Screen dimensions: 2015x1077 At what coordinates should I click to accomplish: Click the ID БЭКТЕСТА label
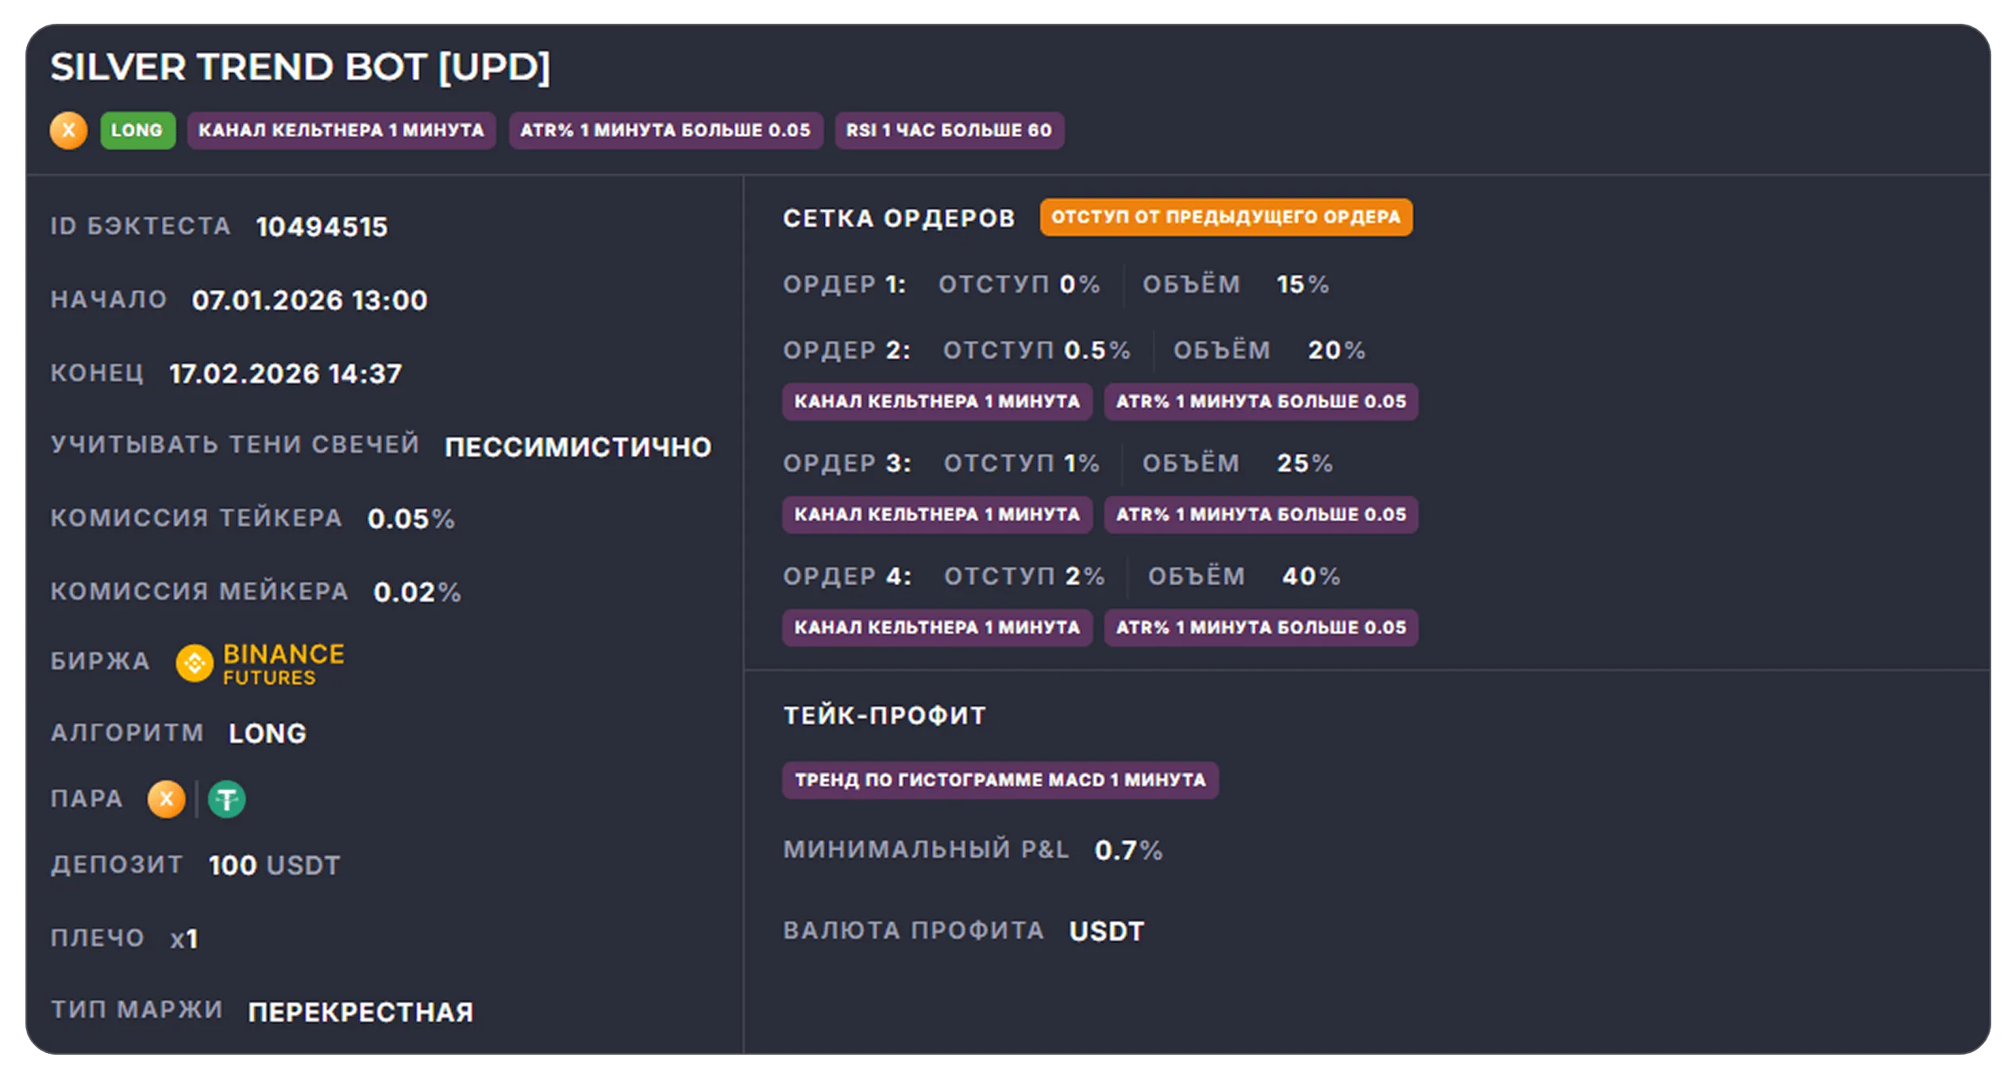coord(141,226)
